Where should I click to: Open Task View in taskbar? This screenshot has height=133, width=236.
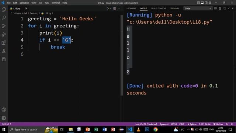(62, 130)
